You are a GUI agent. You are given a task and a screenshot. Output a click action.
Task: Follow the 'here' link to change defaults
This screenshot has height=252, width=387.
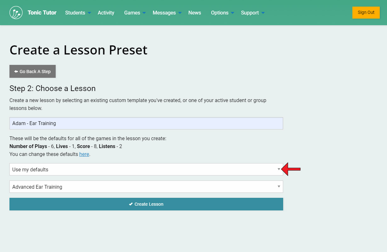[84, 154]
